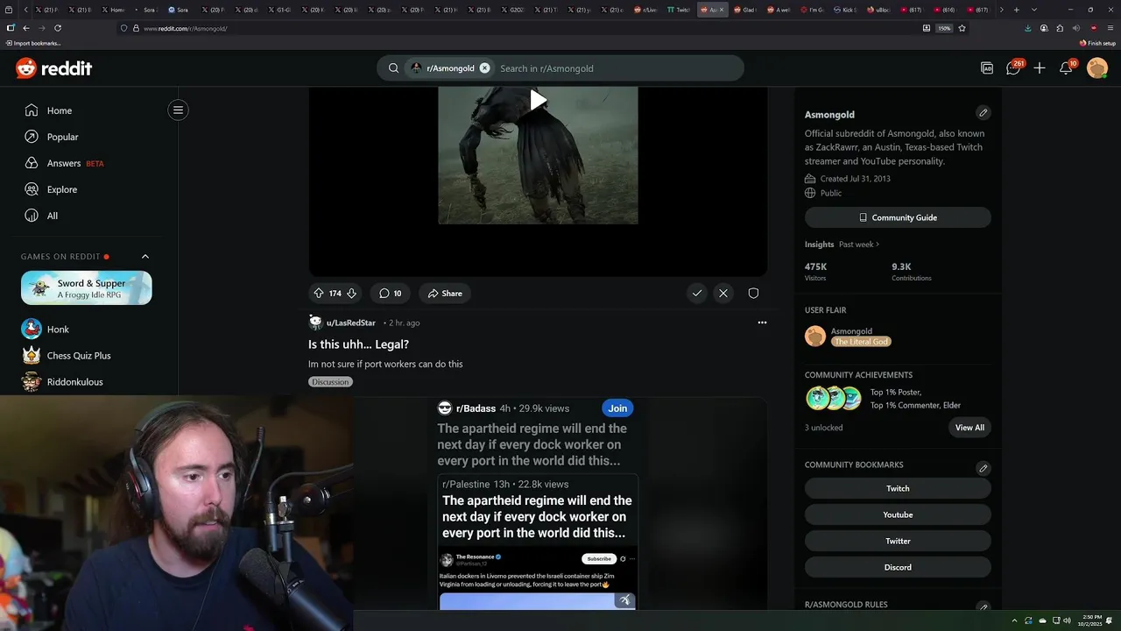The width and height of the screenshot is (1121, 631).
Task: Edit the Asmongold community description
Action: coord(983,113)
